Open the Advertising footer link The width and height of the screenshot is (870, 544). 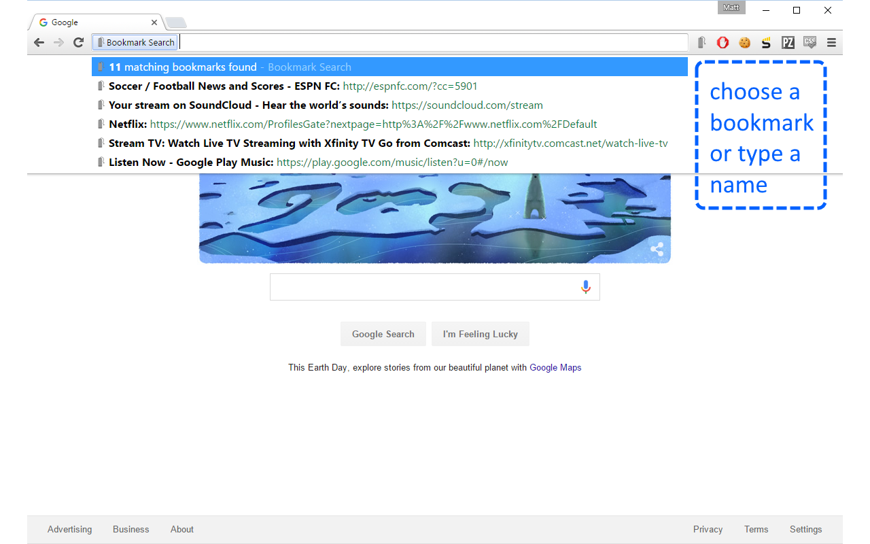(x=69, y=529)
